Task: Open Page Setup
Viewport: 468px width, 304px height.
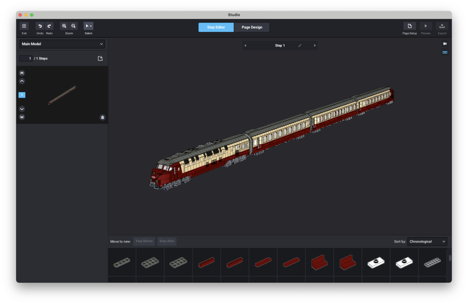Action: (x=409, y=26)
